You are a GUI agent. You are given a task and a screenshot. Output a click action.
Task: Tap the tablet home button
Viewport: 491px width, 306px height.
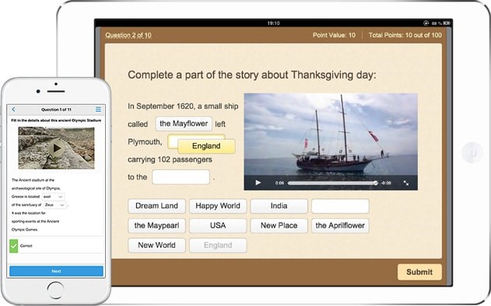click(472, 152)
